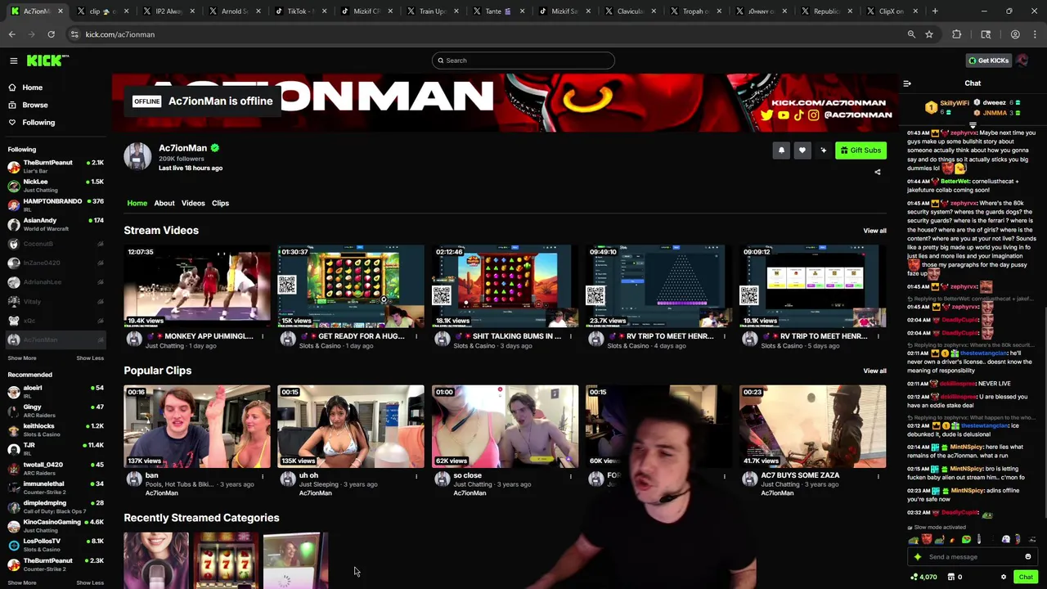Expand the gift leaderboard arrow in chat

[973, 125]
